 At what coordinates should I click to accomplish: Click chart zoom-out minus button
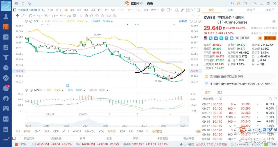click(195, 21)
